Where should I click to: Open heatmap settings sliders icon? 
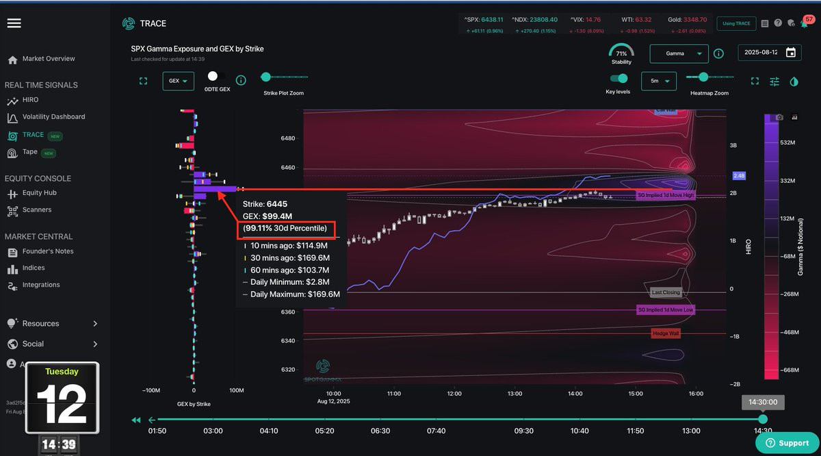click(774, 81)
